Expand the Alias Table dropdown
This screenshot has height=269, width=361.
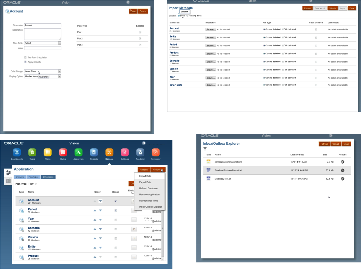tap(60, 43)
